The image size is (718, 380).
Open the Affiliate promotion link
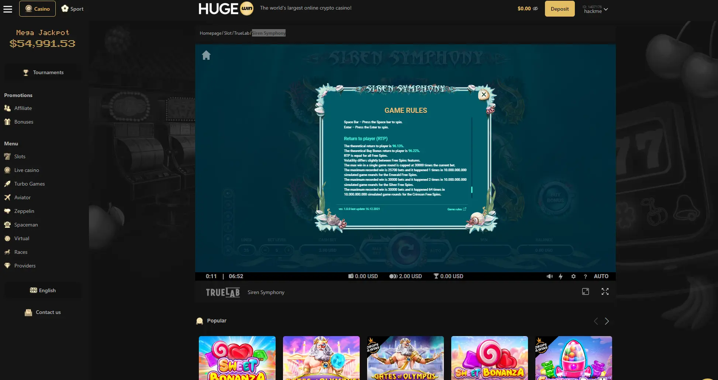(x=23, y=108)
